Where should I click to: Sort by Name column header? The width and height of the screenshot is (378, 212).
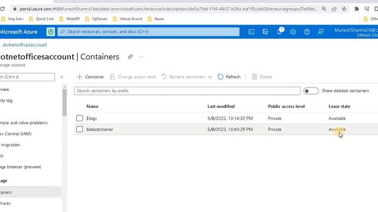click(92, 106)
